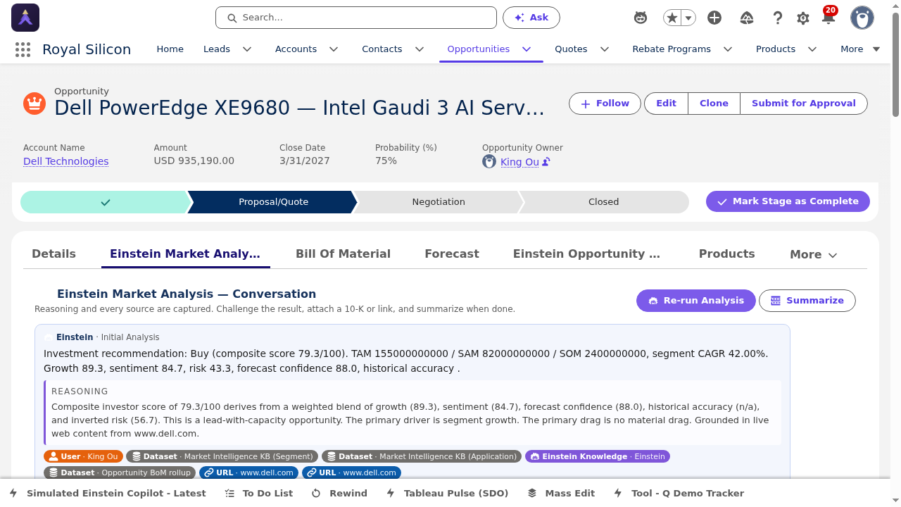Image resolution: width=901 pixels, height=507 pixels.
Task: Click Submit for Approval
Action: pos(804,104)
